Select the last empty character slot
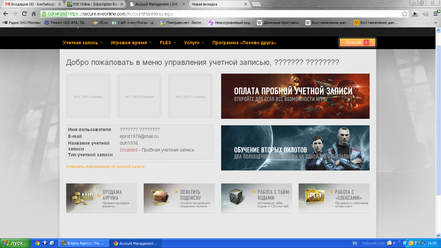This screenshot has width=441, height=248. pos(190,96)
